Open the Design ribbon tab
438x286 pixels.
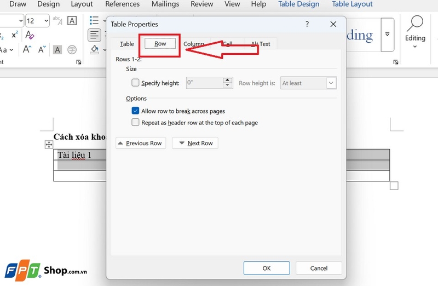point(48,4)
